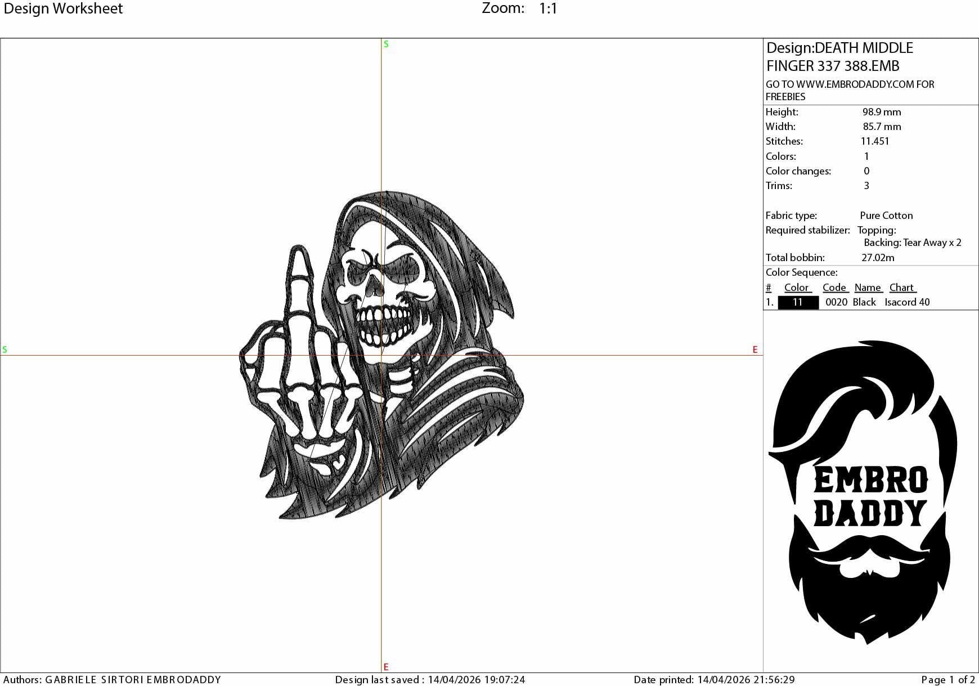The image size is (979, 686).
Task: Click the Name column header
Action: point(868,288)
